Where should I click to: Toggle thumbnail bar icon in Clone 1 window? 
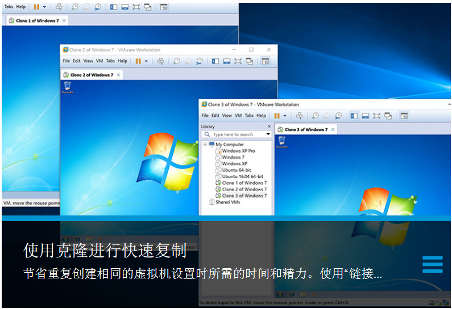click(x=125, y=7)
